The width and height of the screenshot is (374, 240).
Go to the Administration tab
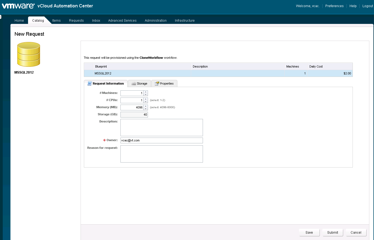point(156,21)
